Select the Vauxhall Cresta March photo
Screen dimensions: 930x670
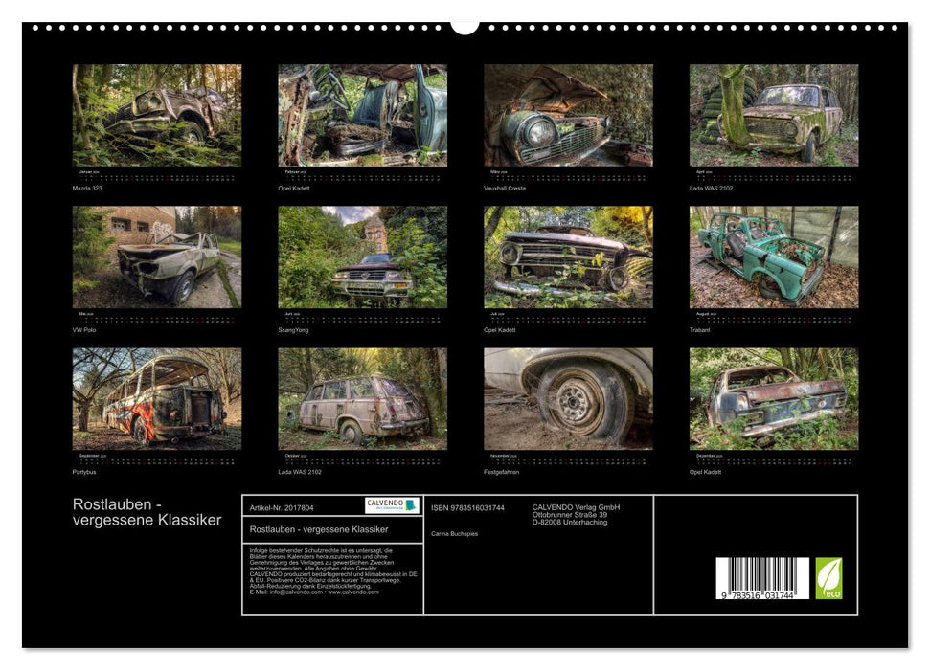[x=568, y=116]
